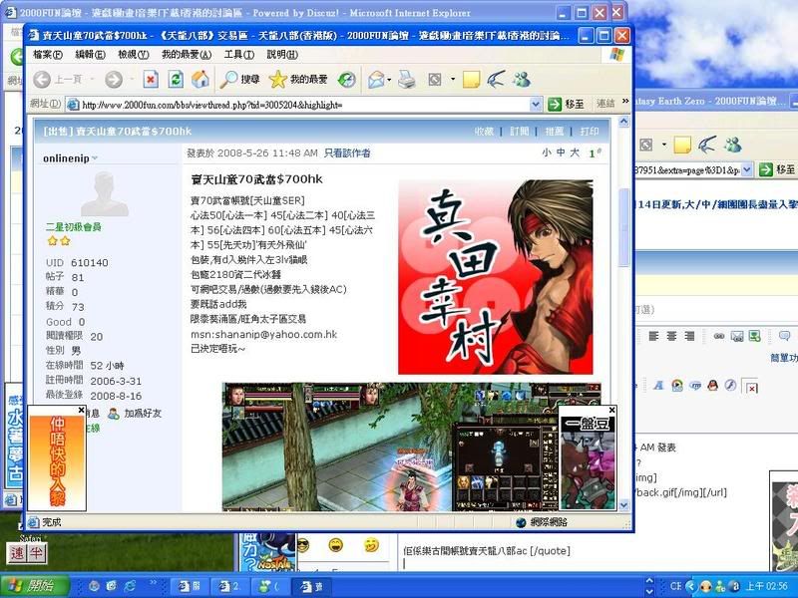This screenshot has height=598, width=798.
Task: Open the 編輯(E) menu
Action: (90, 55)
